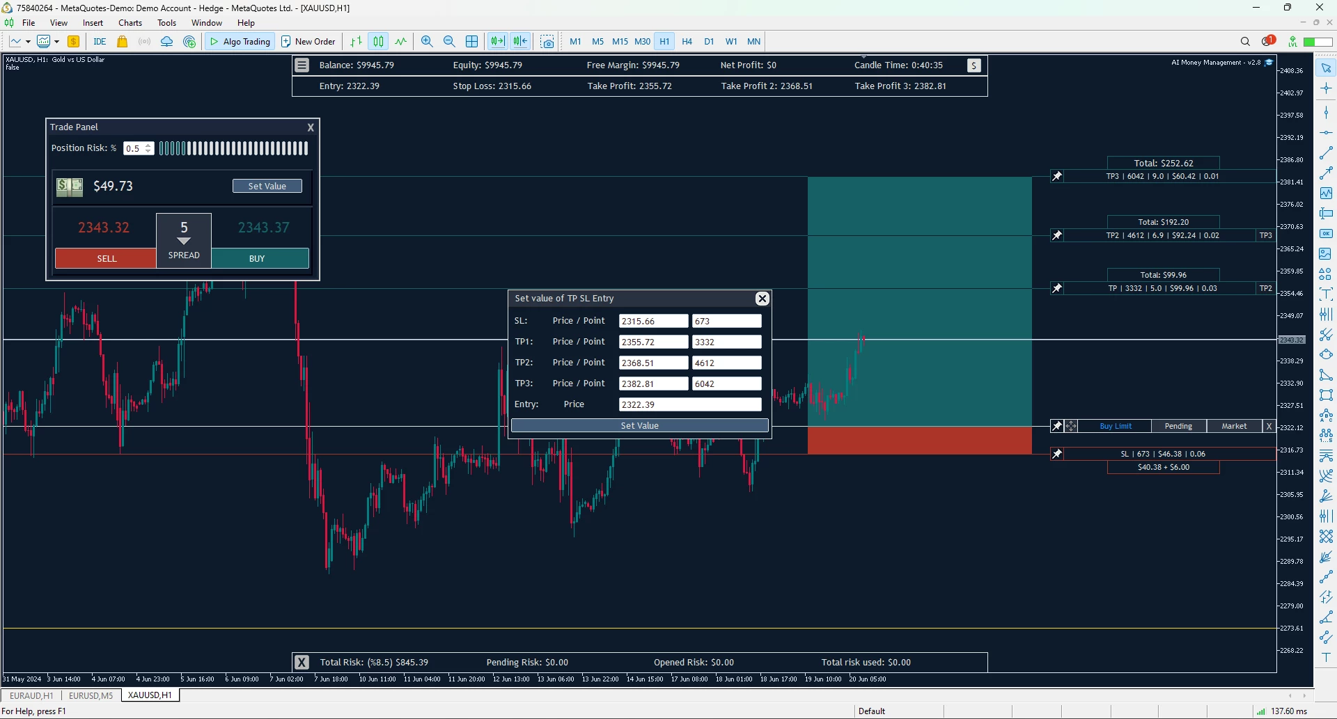Expand the SPREAD down arrow
Image resolution: width=1337 pixels, height=719 pixels.
tap(184, 242)
